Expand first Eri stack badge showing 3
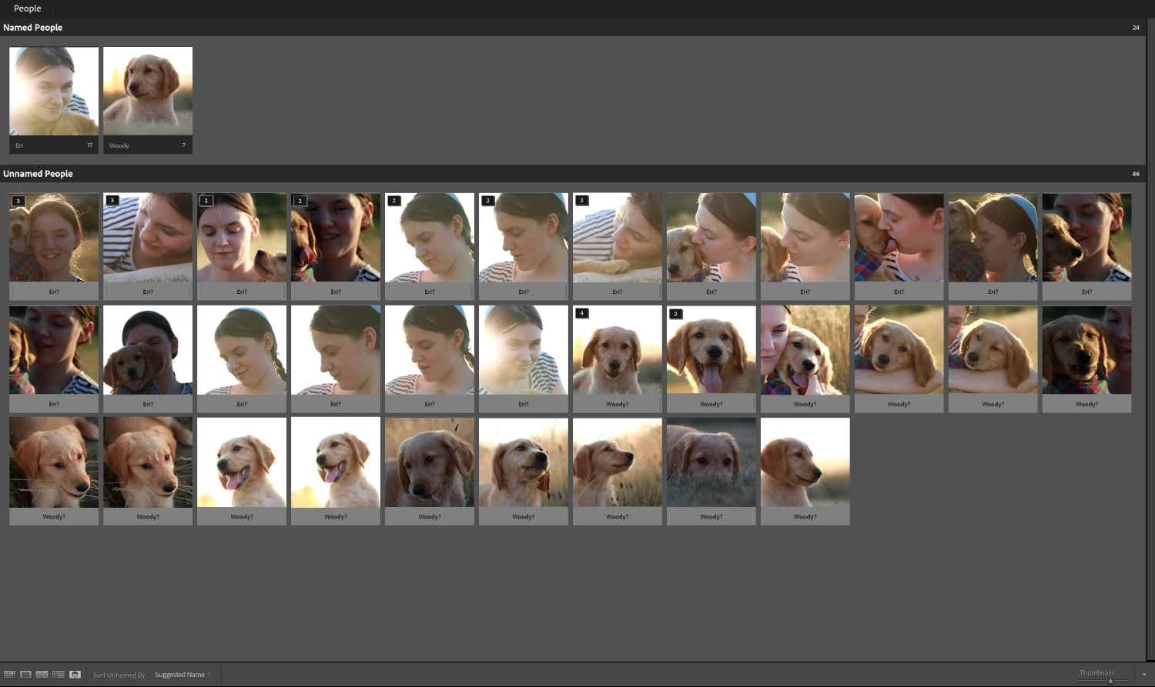 (x=18, y=201)
